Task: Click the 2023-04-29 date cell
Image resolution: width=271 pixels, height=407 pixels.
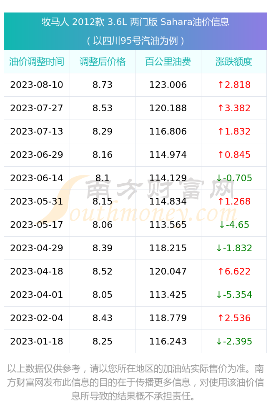Action: coord(37,248)
